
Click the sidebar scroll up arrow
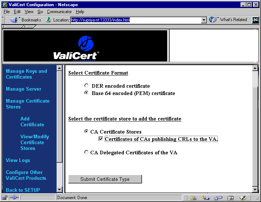(x=60, y=68)
